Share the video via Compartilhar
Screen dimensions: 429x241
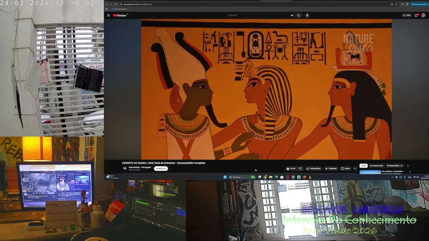pyautogui.click(x=313, y=168)
